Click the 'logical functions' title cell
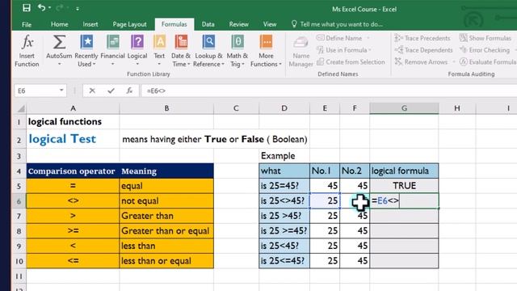Image resolution: width=517 pixels, height=291 pixels. click(x=73, y=122)
